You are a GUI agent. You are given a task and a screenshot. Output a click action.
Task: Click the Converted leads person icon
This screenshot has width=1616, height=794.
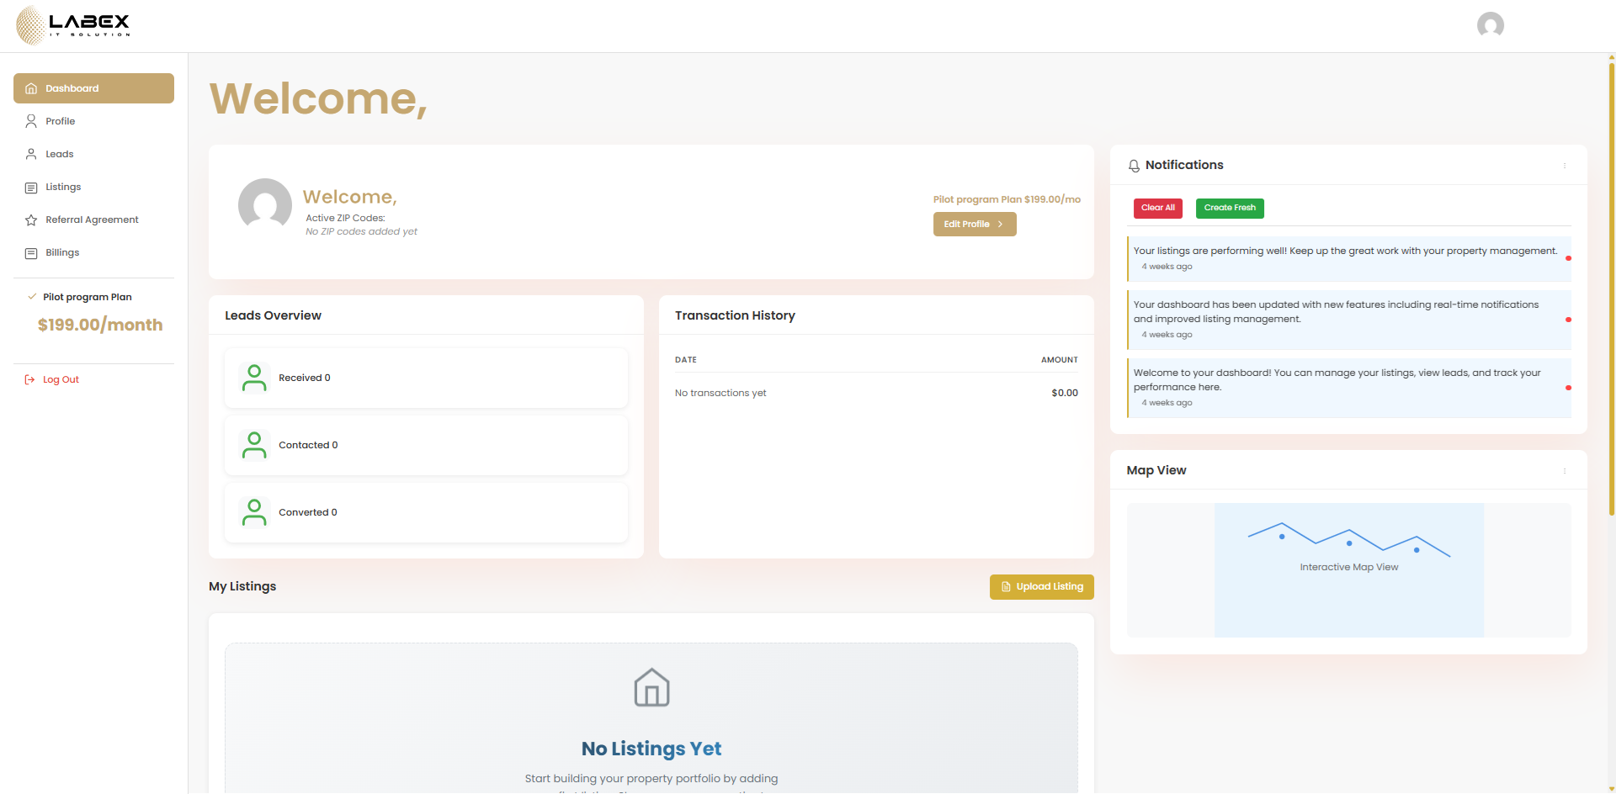[254, 512]
